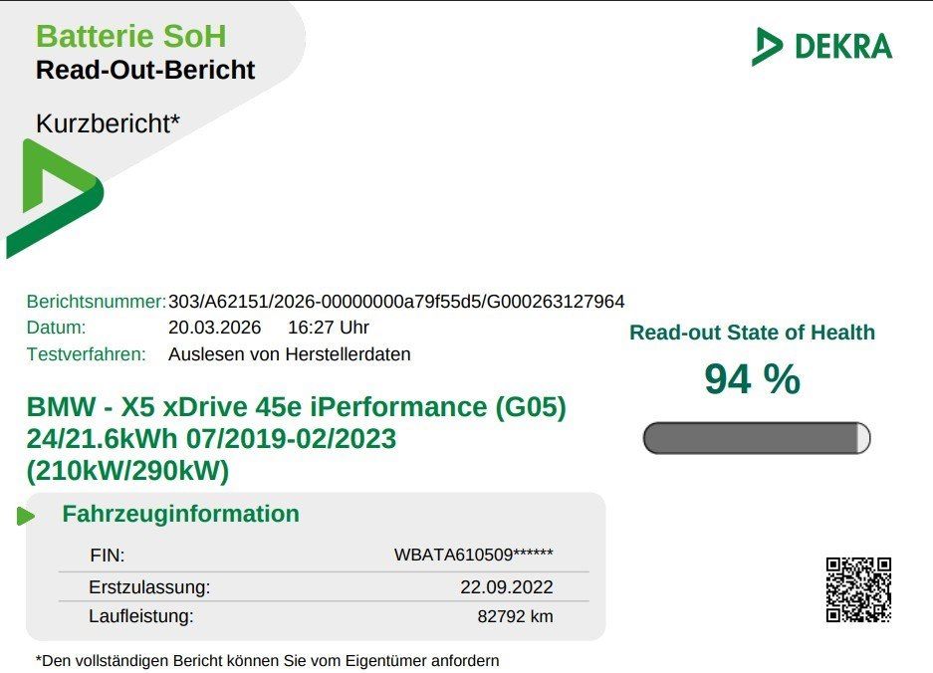Click the State of Health progress bar
The image size is (933, 673).
tap(756, 438)
